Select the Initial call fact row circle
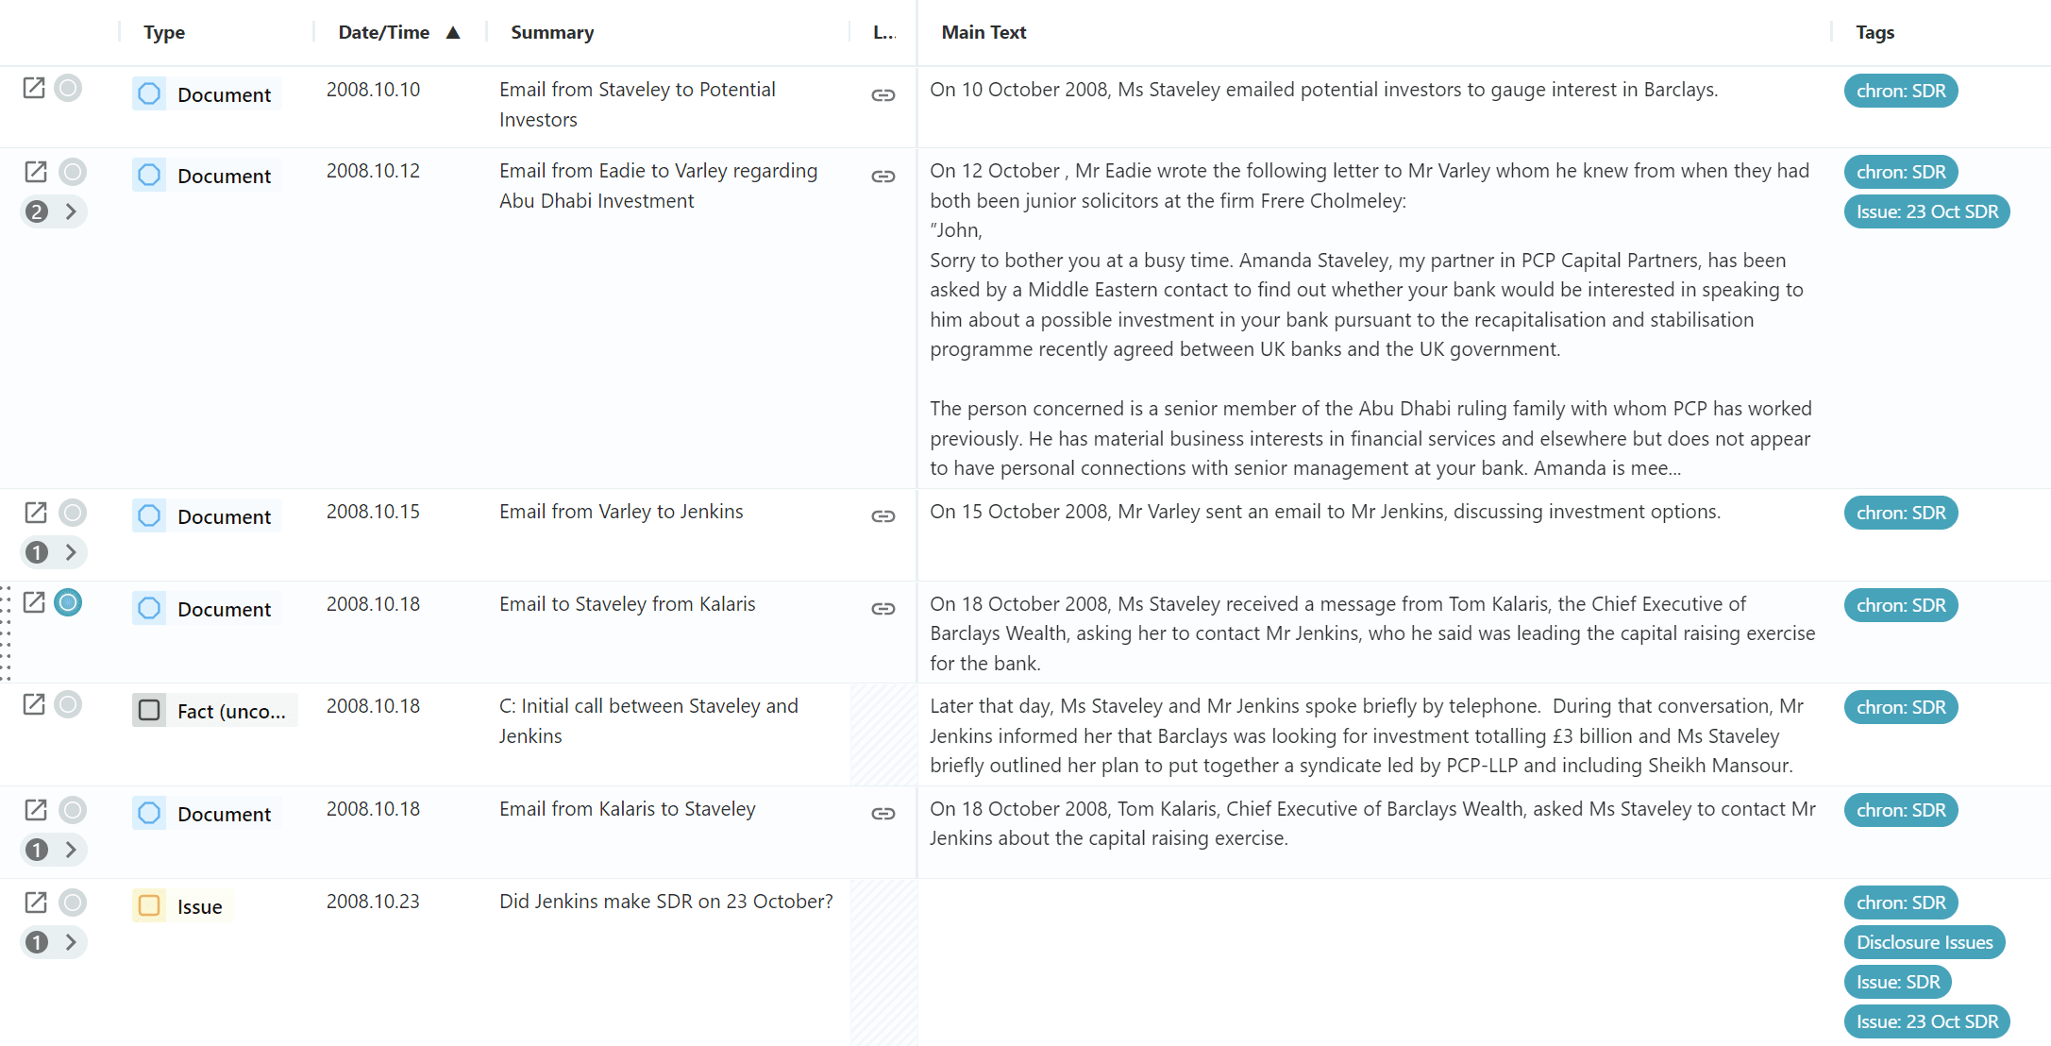The height and width of the screenshot is (1046, 2051). click(68, 704)
